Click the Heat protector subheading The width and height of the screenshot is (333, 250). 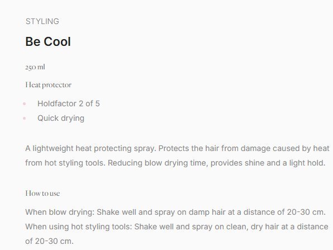click(49, 85)
